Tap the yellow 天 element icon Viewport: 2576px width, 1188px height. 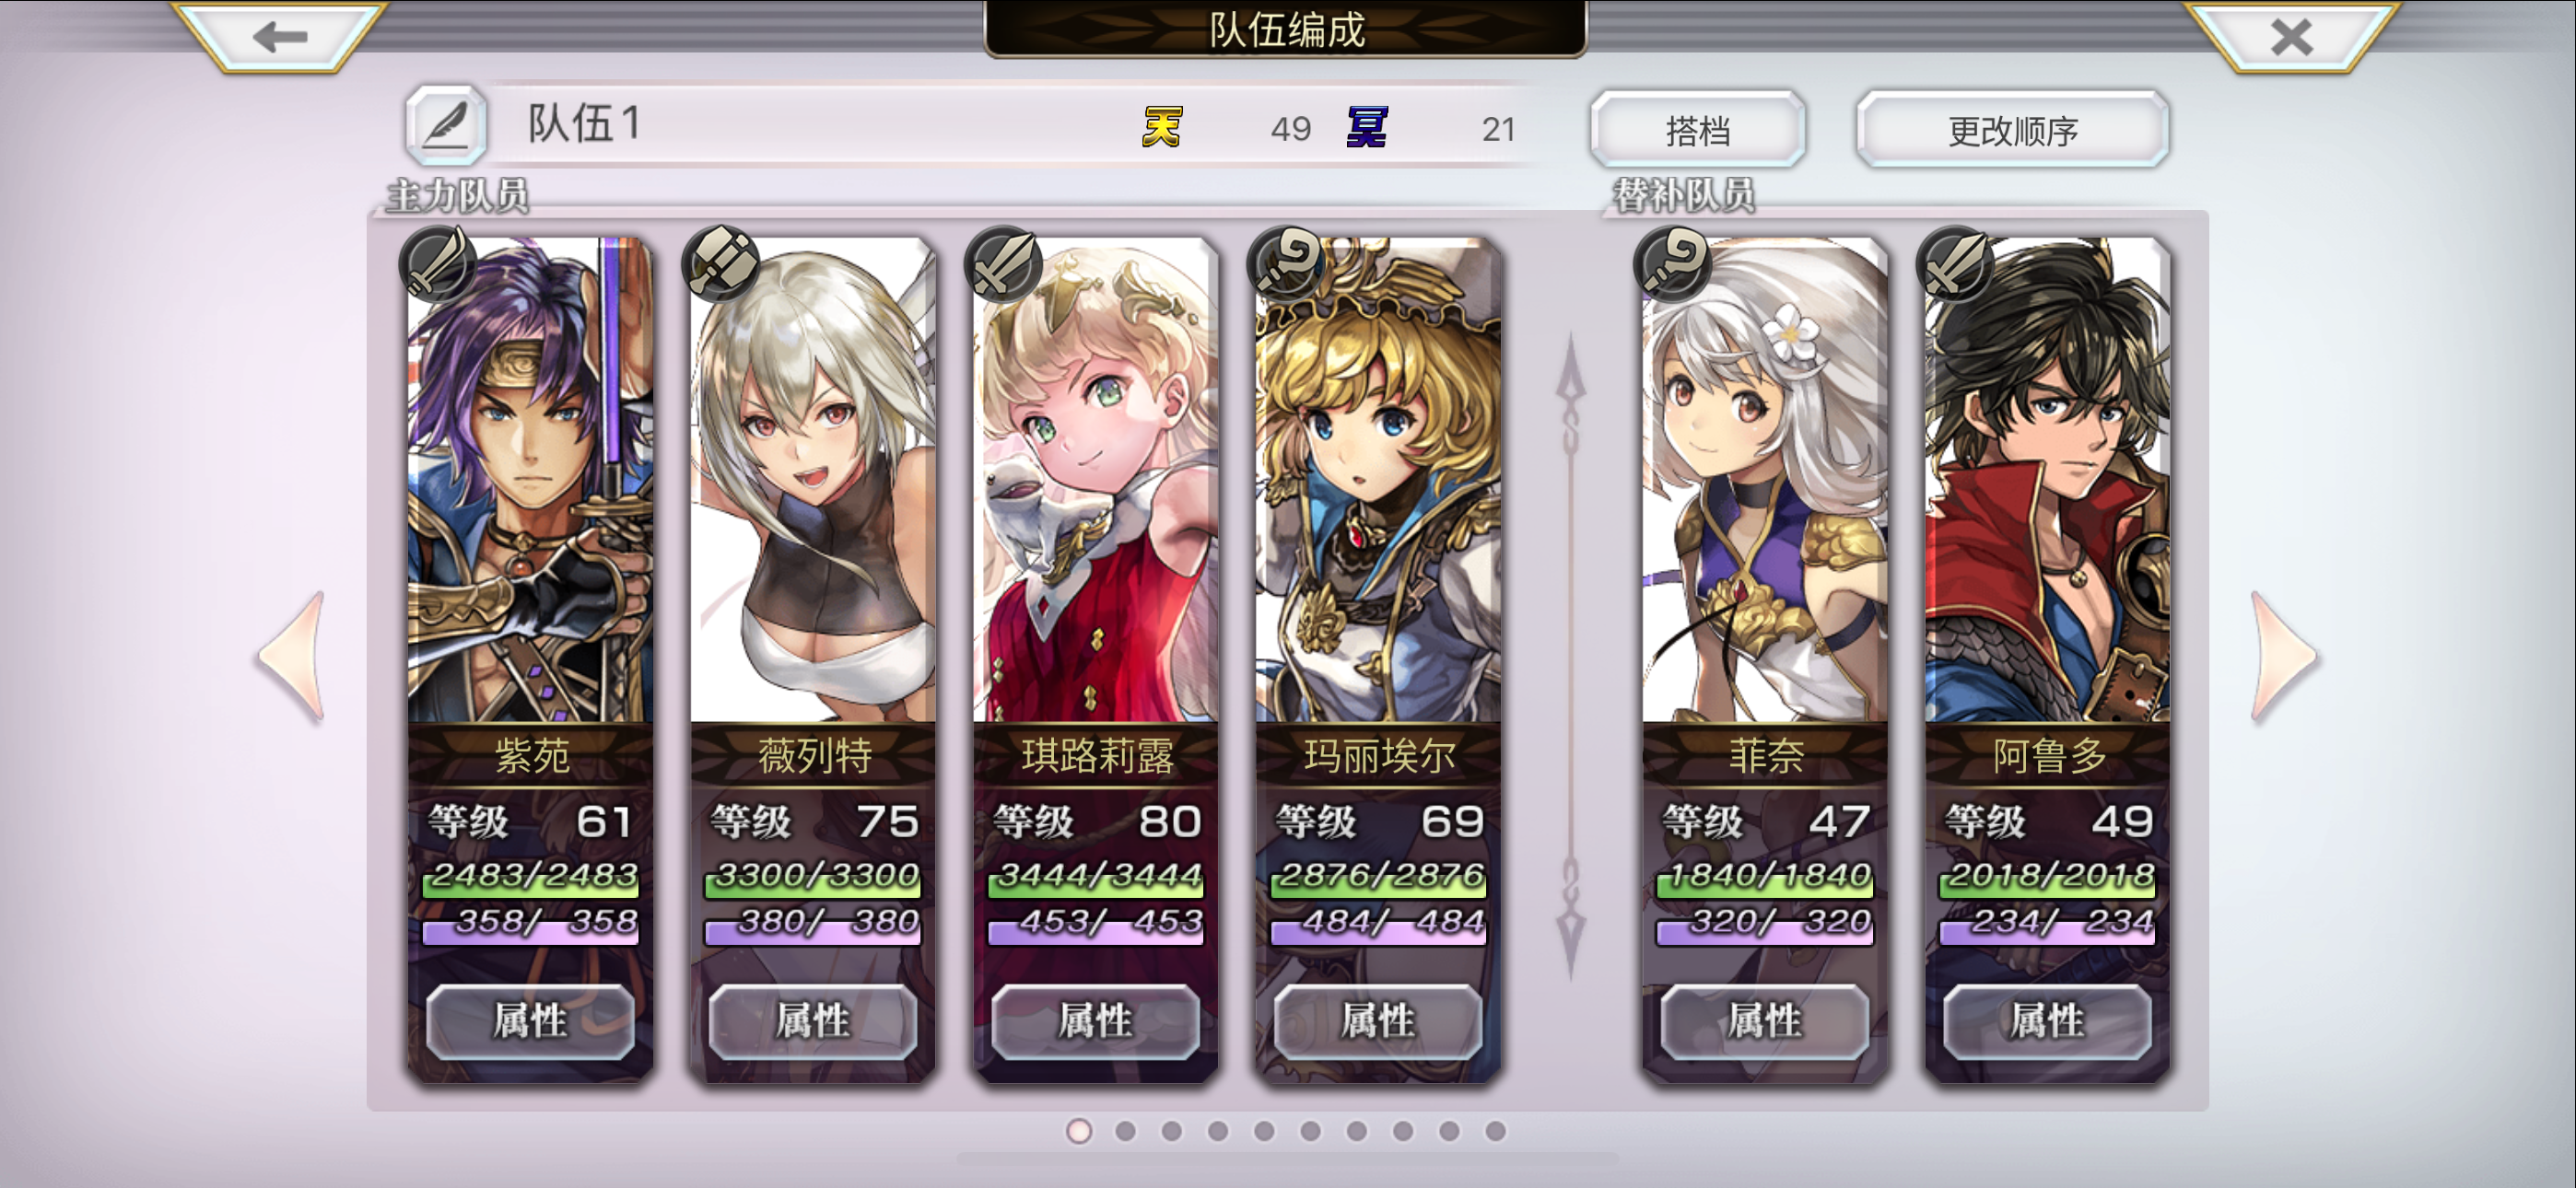(1162, 127)
